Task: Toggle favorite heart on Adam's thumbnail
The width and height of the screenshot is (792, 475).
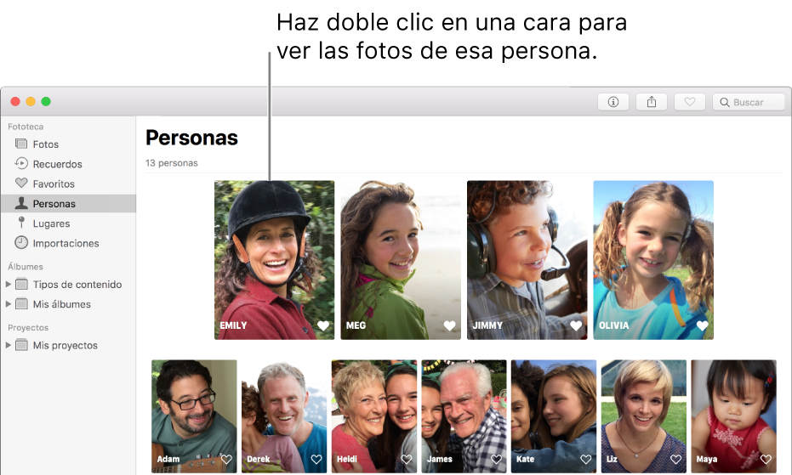Action: 226,460
